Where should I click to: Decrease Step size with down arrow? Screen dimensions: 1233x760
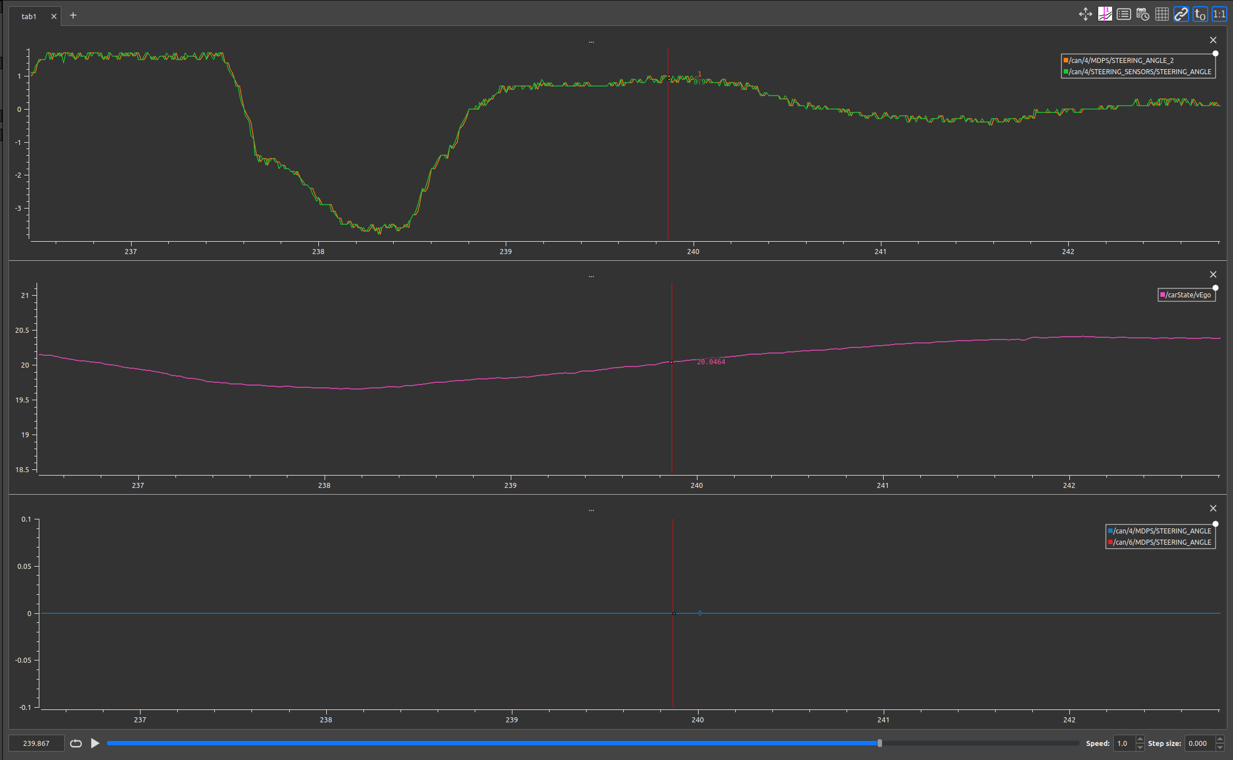coord(1219,747)
